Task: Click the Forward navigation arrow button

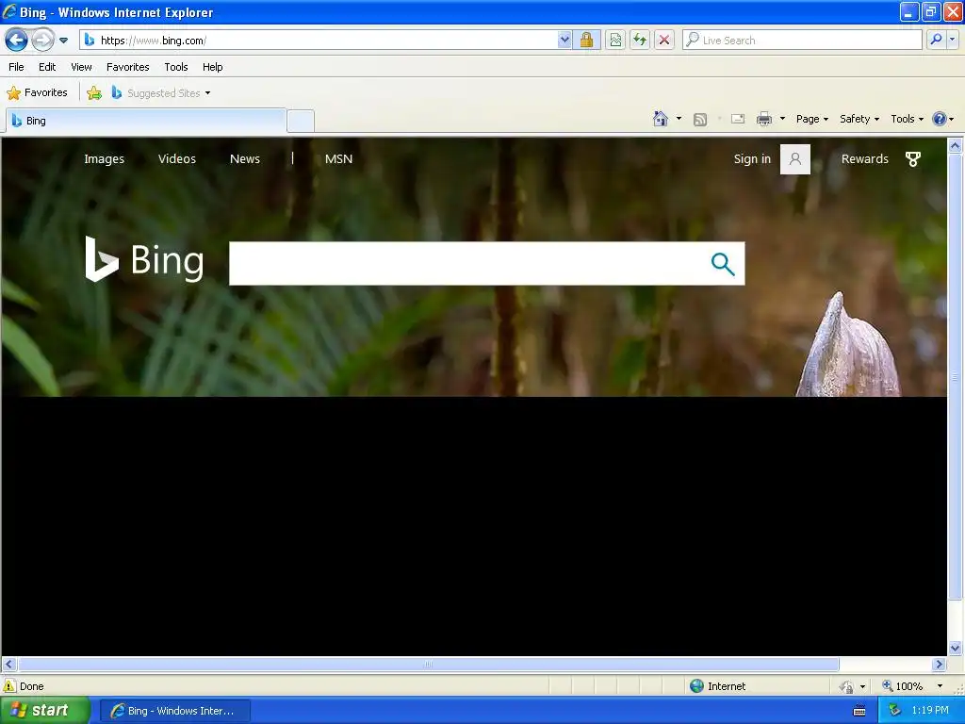Action: [42, 41]
